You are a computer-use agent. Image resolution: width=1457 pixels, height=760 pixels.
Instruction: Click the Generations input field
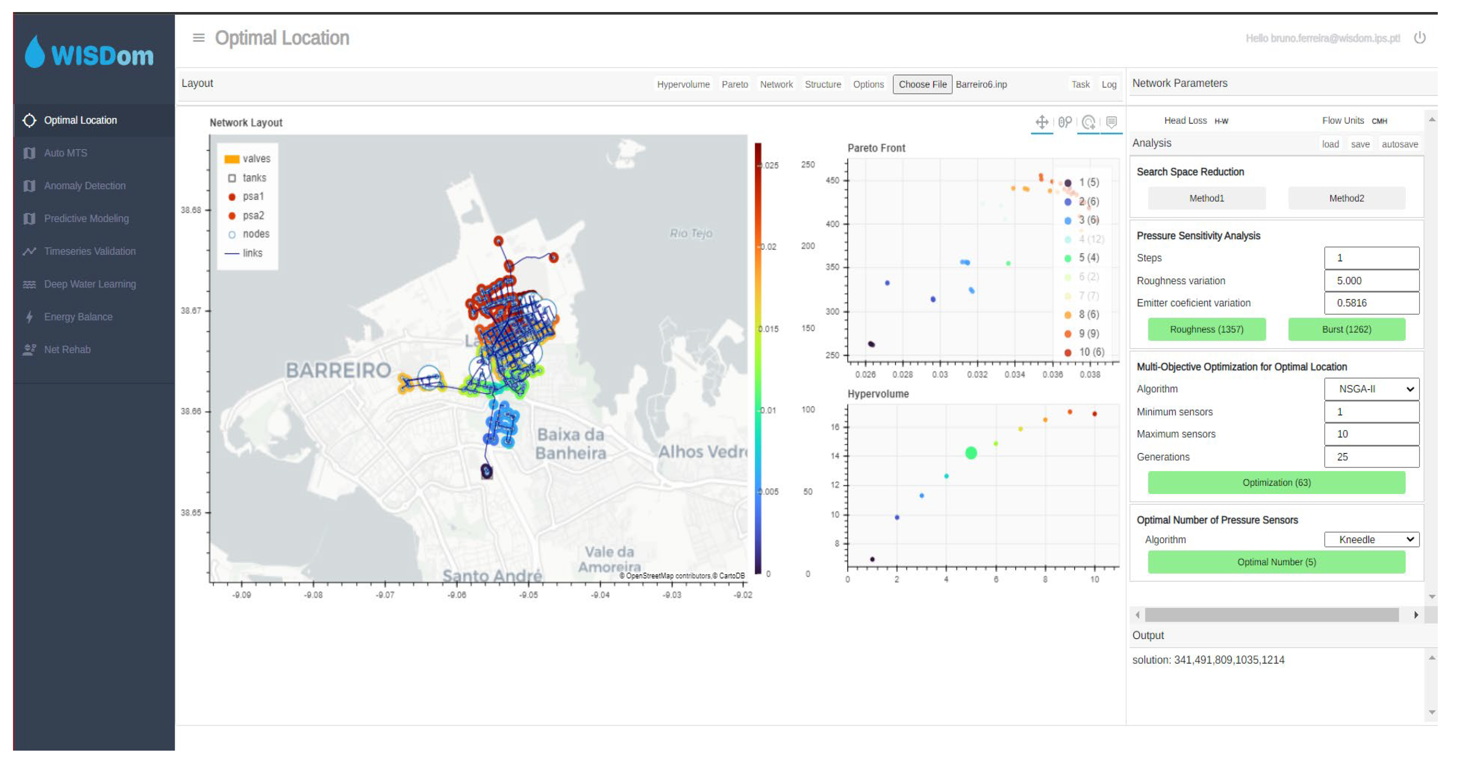[x=1371, y=457]
